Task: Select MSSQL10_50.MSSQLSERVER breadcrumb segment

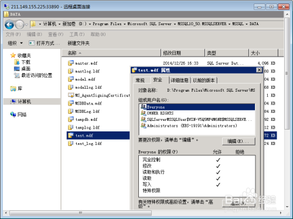Action: pyautogui.click(x=202, y=24)
